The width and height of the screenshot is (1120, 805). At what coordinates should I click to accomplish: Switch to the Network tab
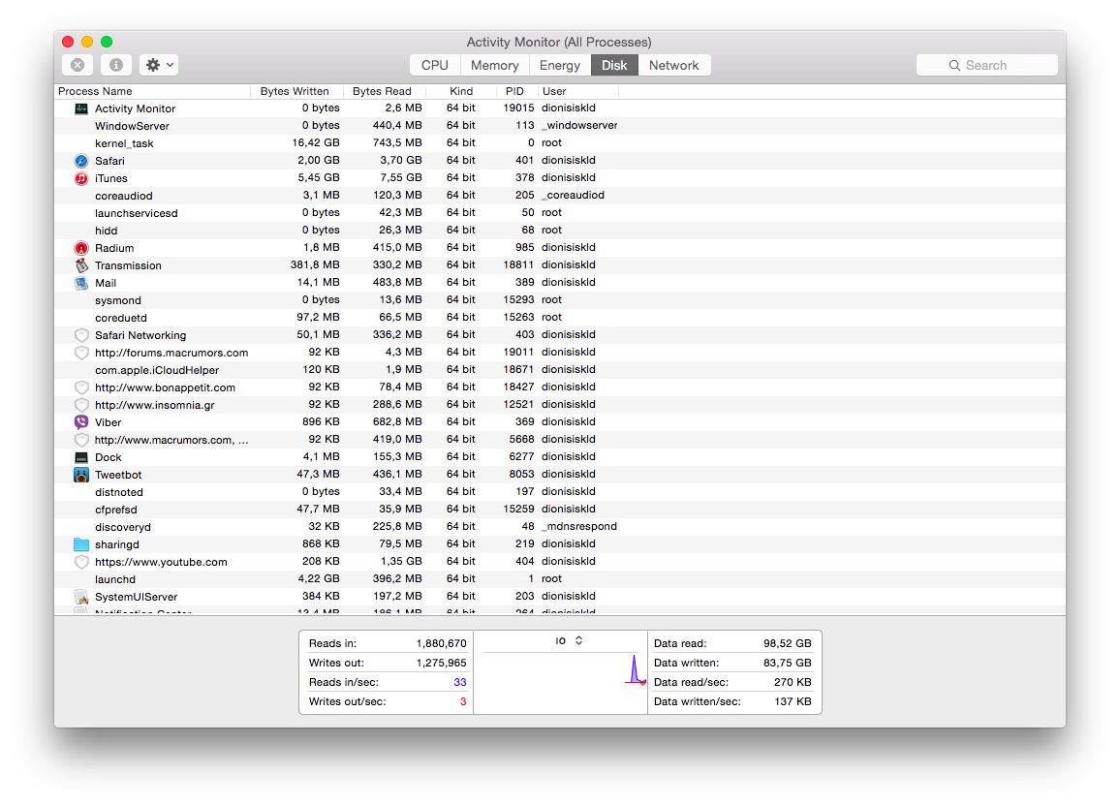[673, 65]
